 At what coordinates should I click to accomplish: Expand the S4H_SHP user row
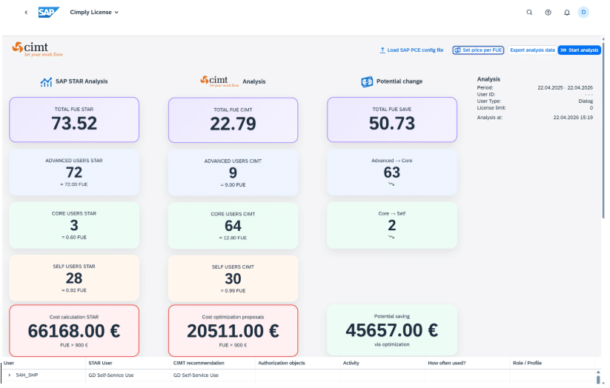(10, 375)
